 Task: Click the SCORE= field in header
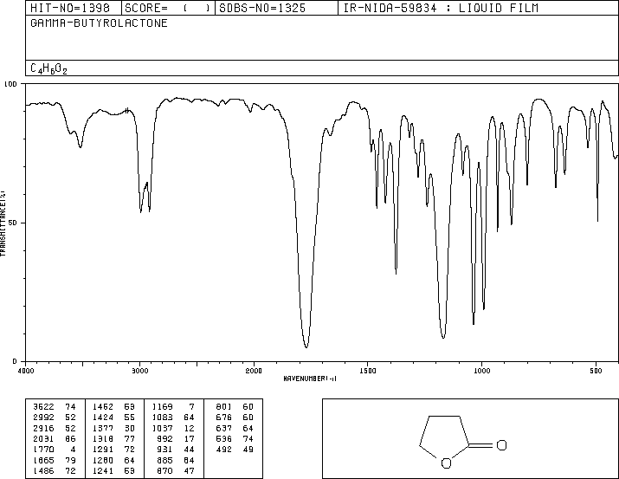(x=167, y=8)
